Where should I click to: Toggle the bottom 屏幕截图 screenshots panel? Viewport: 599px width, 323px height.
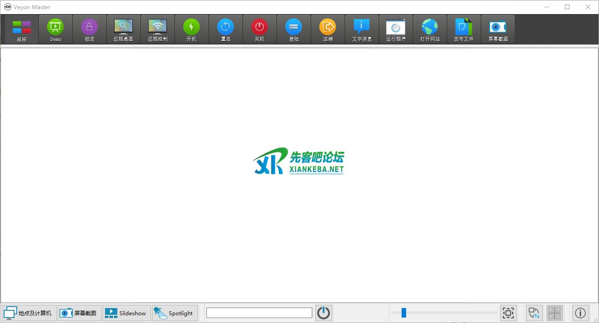tap(79, 313)
